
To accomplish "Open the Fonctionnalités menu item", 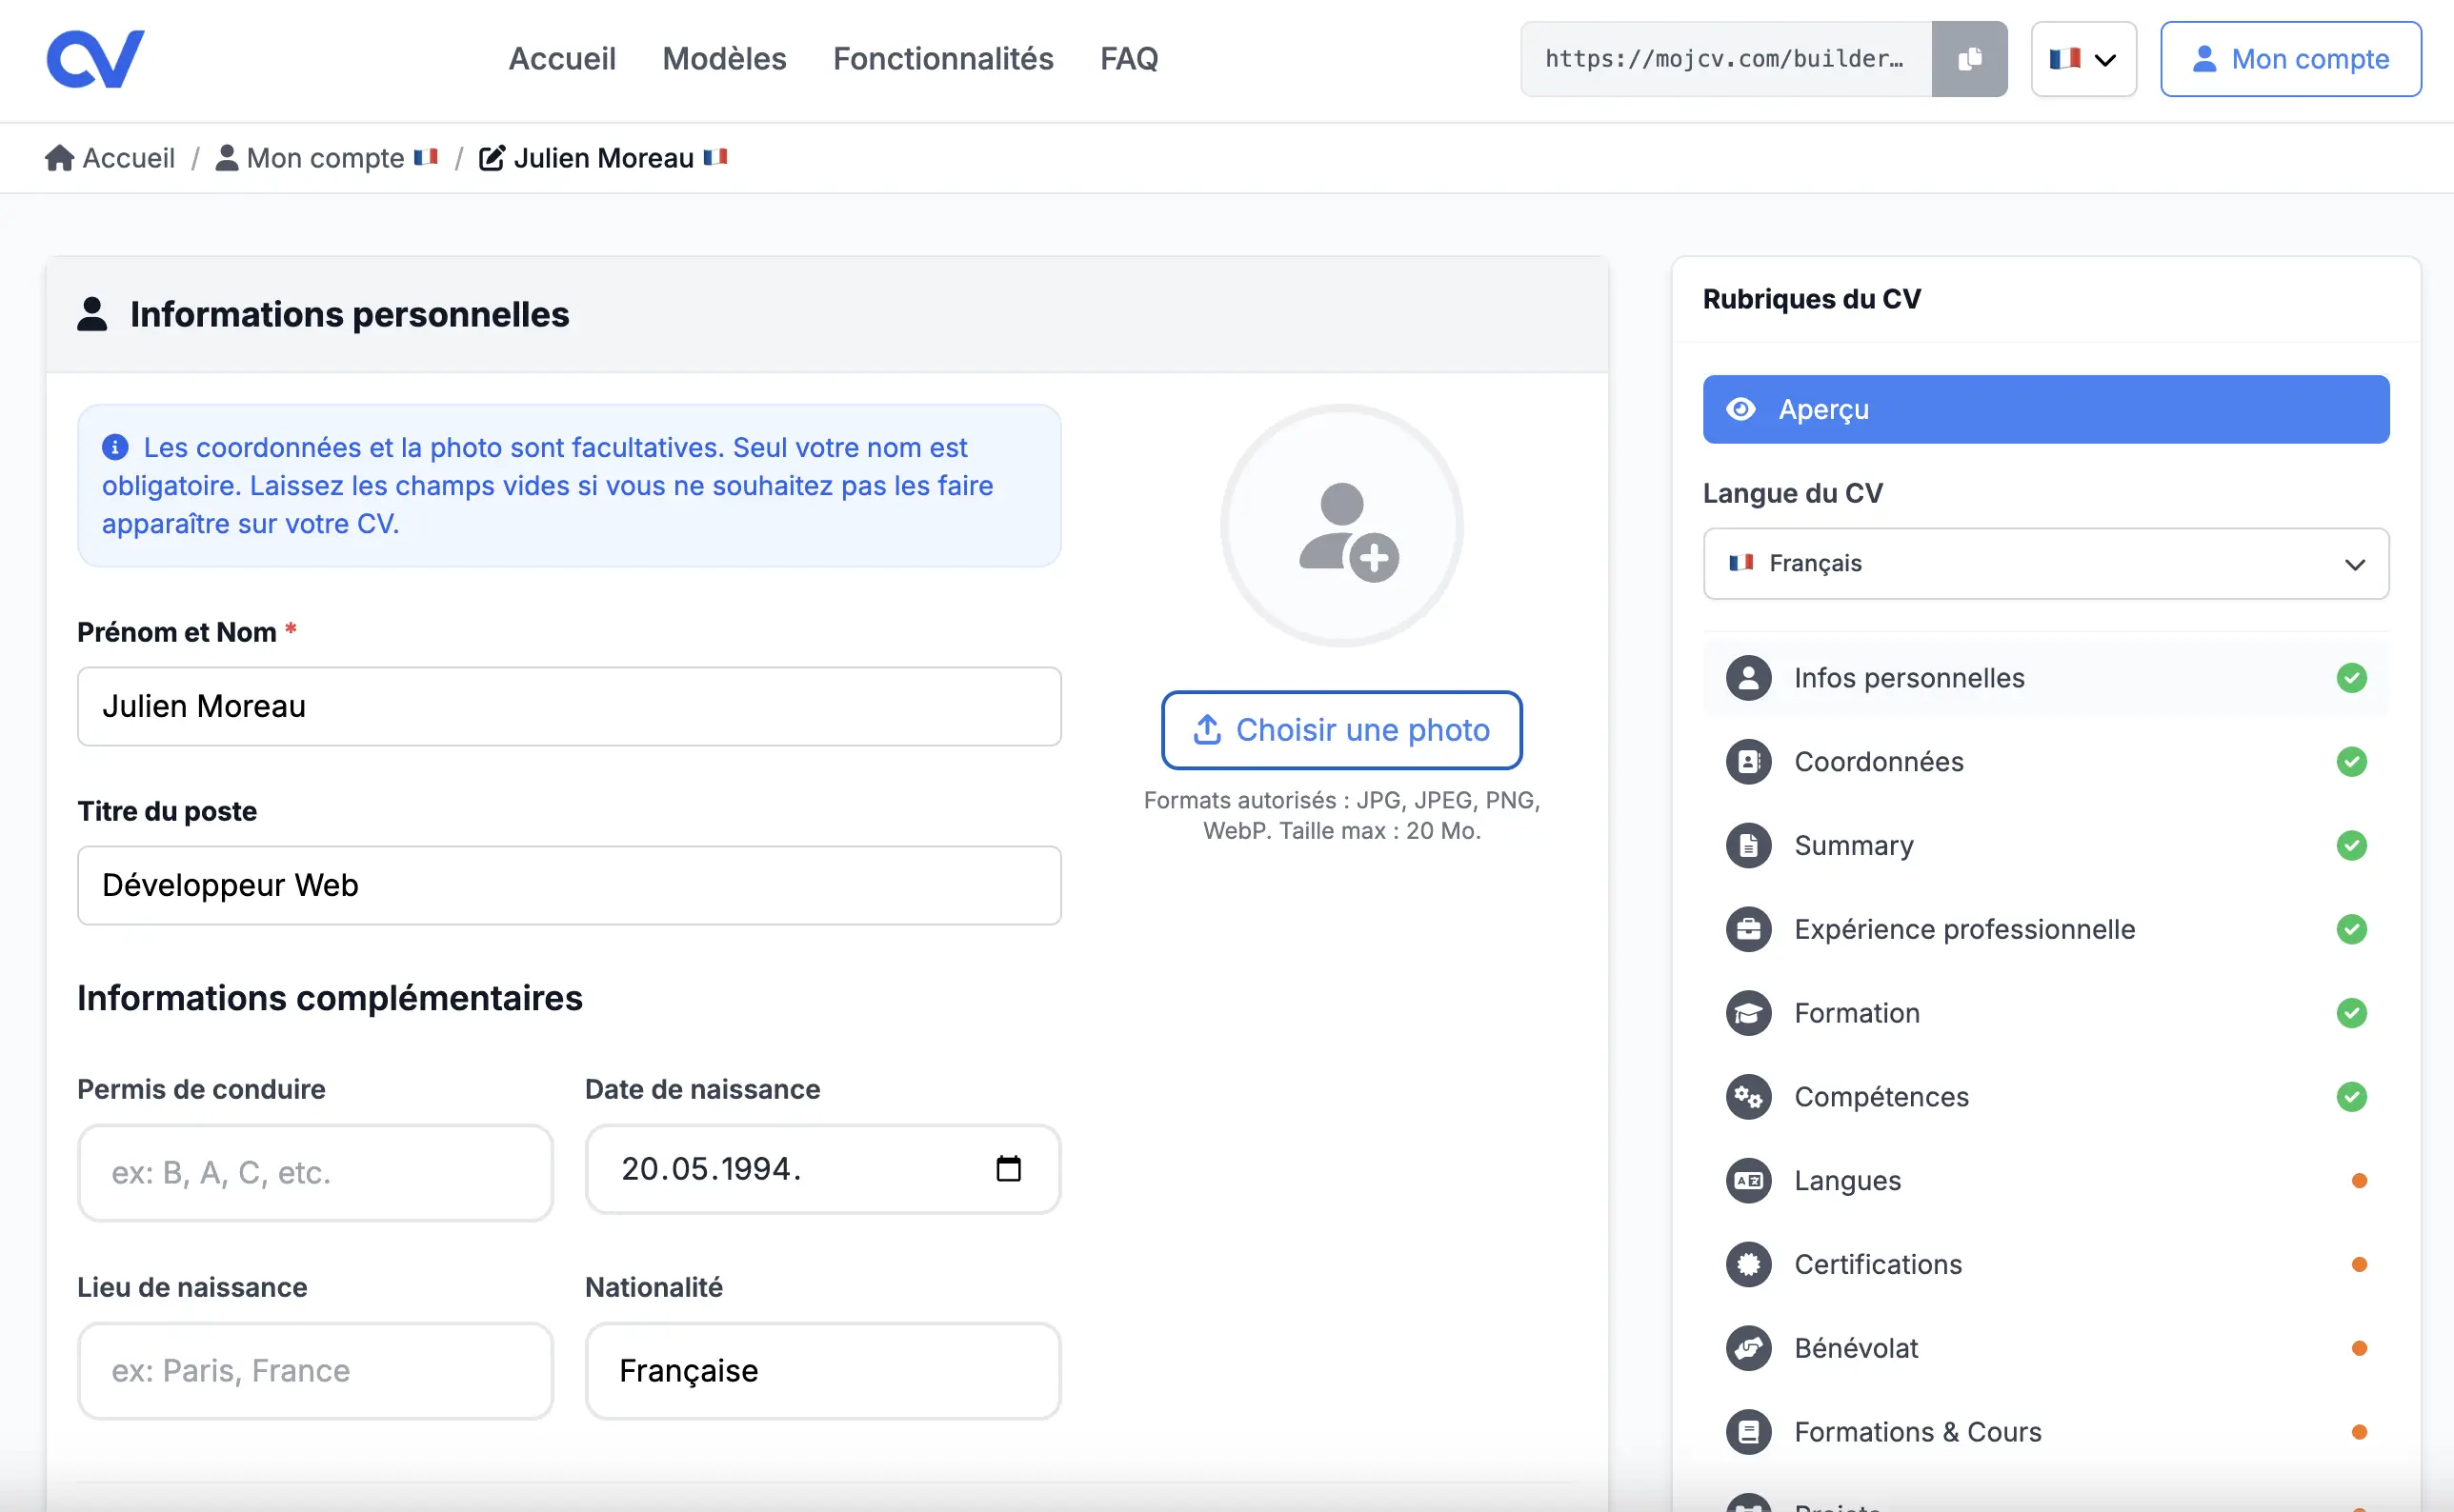I will [x=942, y=59].
